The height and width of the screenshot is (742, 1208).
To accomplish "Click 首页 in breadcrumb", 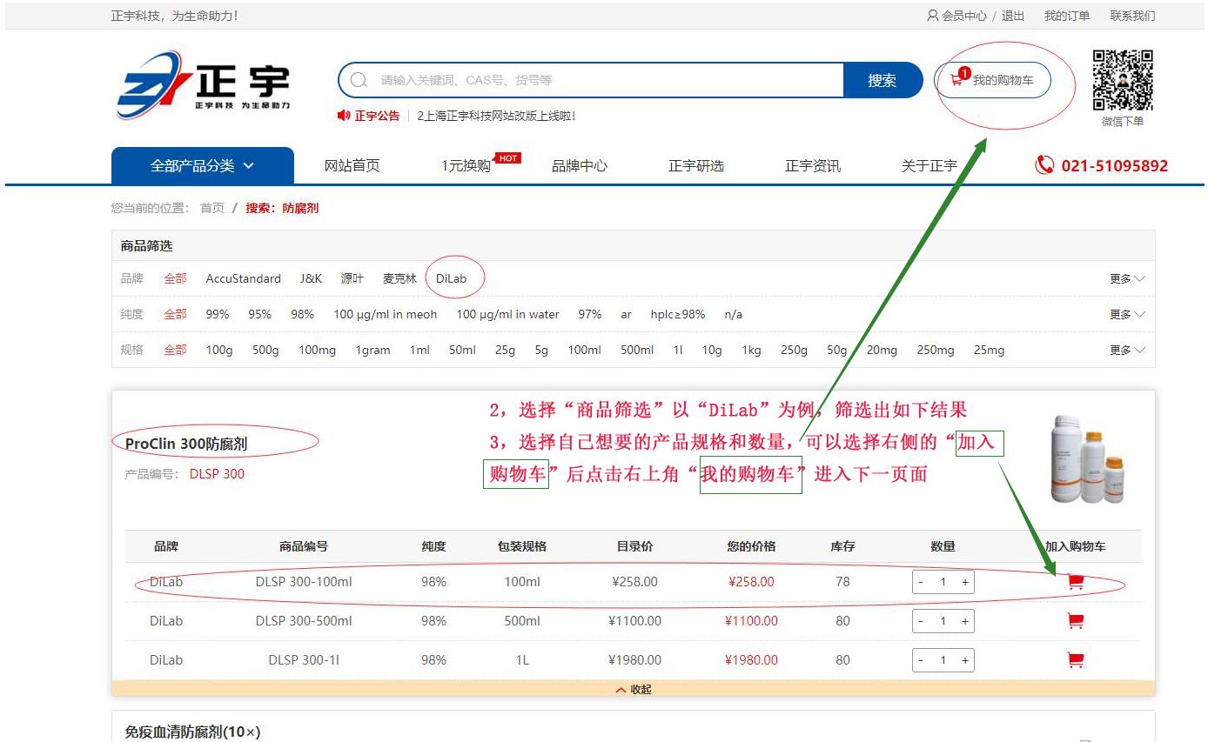I will point(212,208).
